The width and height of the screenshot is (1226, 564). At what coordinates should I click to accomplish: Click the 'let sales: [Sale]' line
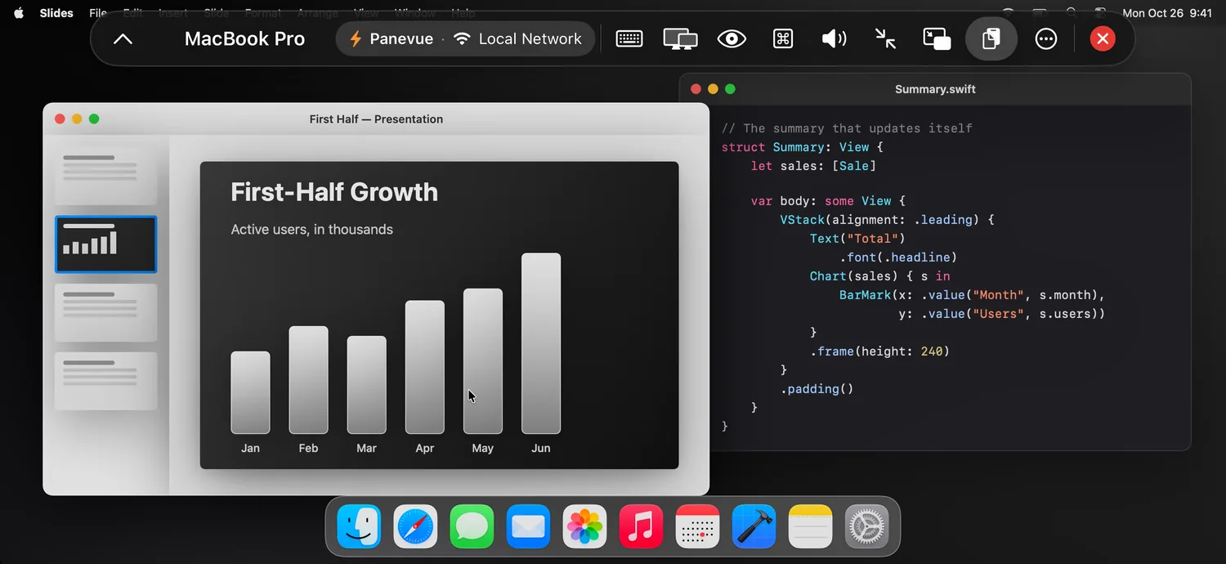point(813,166)
